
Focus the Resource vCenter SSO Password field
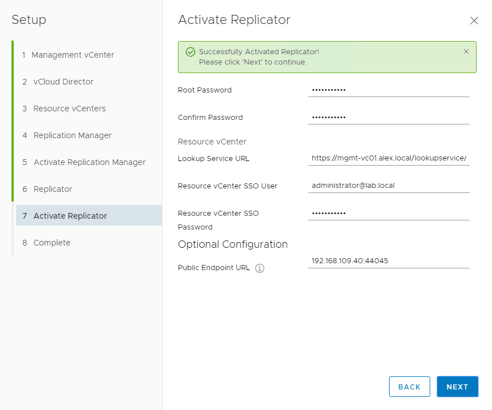[x=388, y=213]
